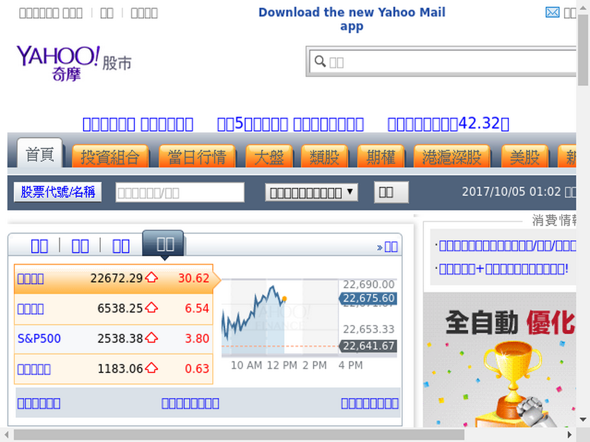The width and height of the screenshot is (590, 442).
Task: Expand the query type dropdown
Action: [311, 192]
